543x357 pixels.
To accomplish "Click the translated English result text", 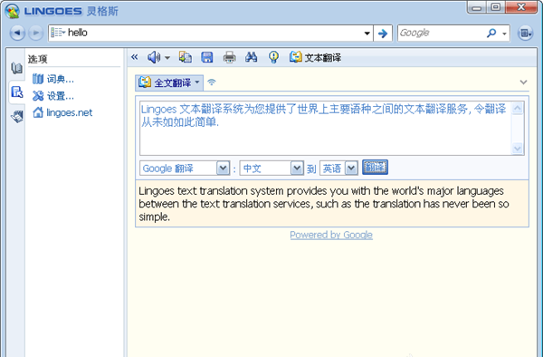I will (x=324, y=204).
